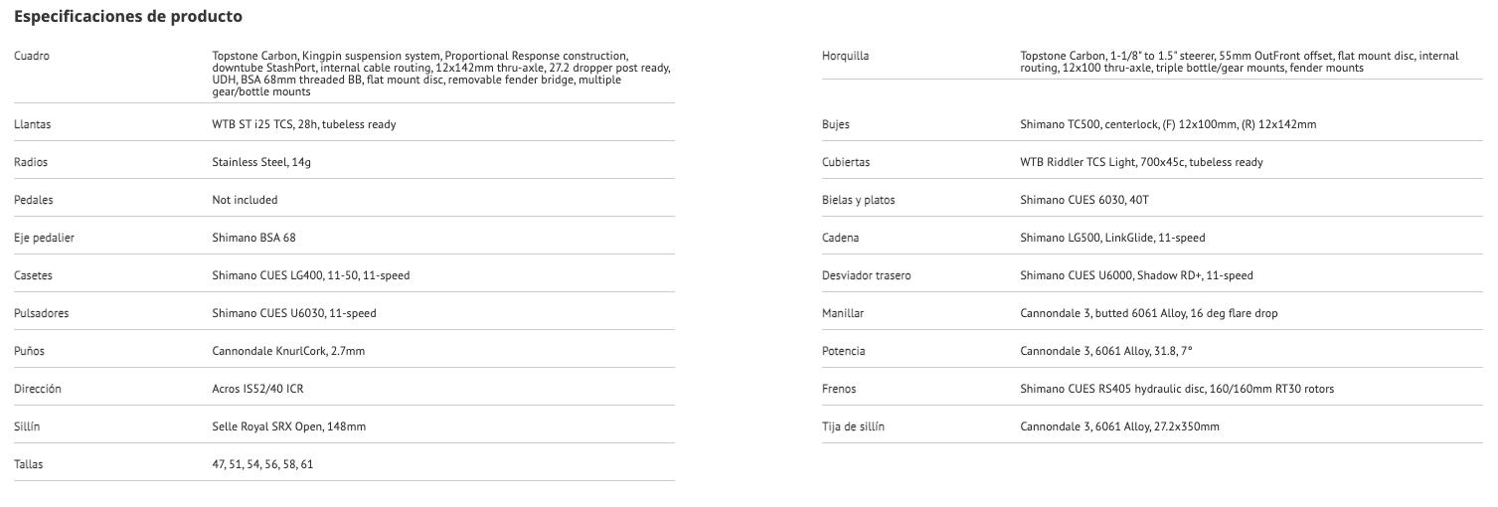1498x507 pixels.
Task: Select the 'Tija de sillín' label
Action: click(853, 426)
